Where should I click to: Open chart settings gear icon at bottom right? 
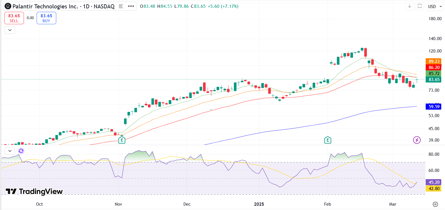(435, 204)
